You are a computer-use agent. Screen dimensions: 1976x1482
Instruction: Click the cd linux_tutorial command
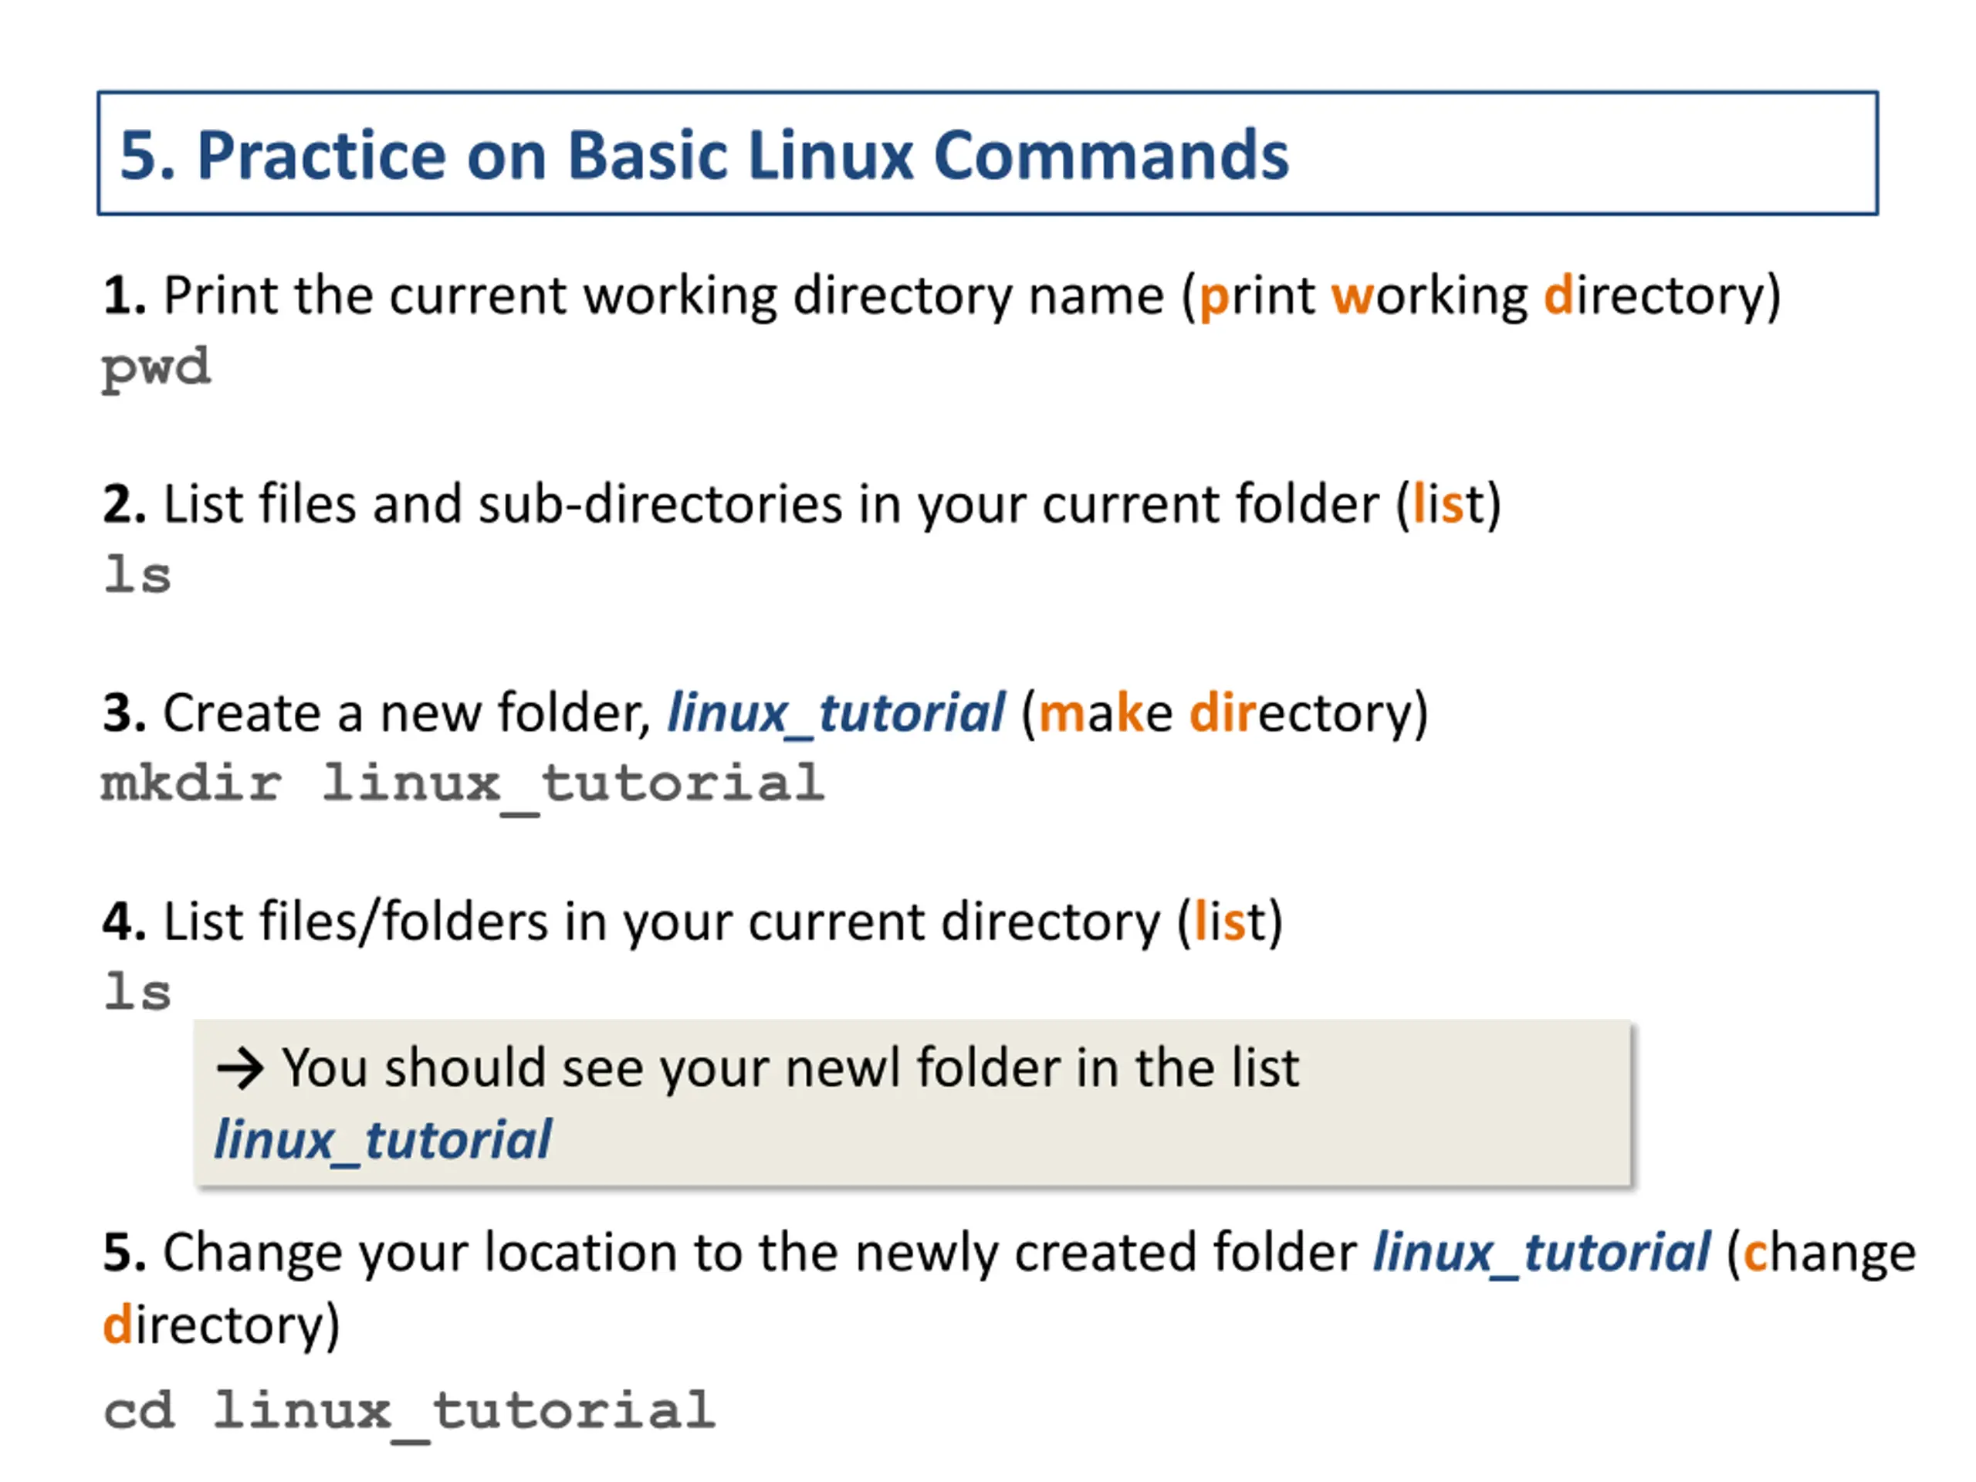pos(409,1413)
